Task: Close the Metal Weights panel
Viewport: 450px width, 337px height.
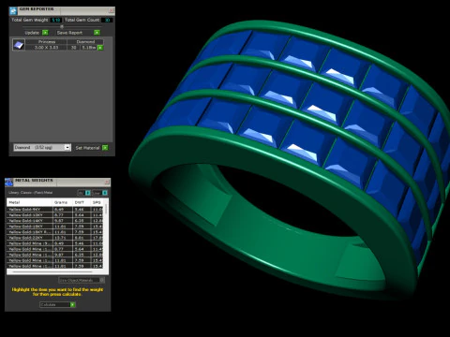Action: 107,182
